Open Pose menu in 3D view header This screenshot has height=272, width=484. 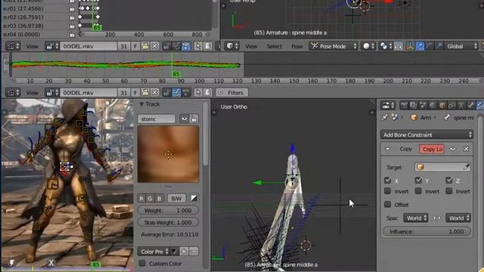point(297,46)
